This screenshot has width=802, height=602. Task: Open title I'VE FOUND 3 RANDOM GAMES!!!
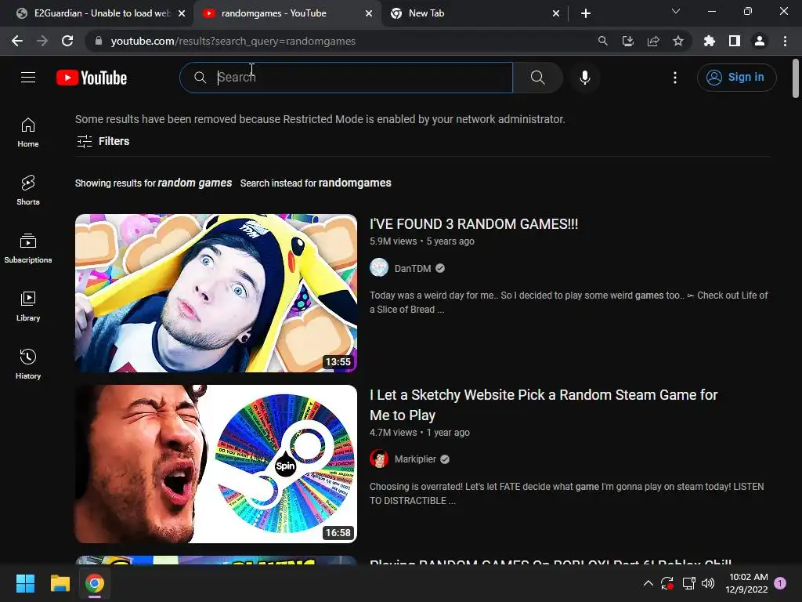pyautogui.click(x=474, y=223)
